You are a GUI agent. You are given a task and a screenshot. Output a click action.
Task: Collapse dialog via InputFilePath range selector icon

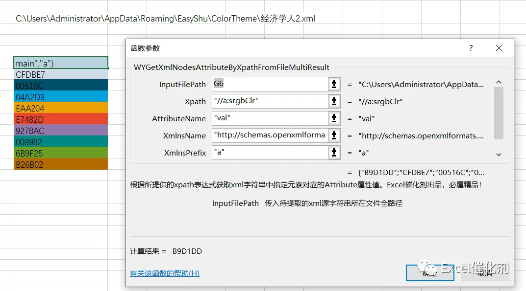(x=334, y=84)
